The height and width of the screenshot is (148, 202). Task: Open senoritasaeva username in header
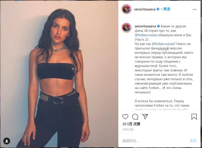coord(145,9)
